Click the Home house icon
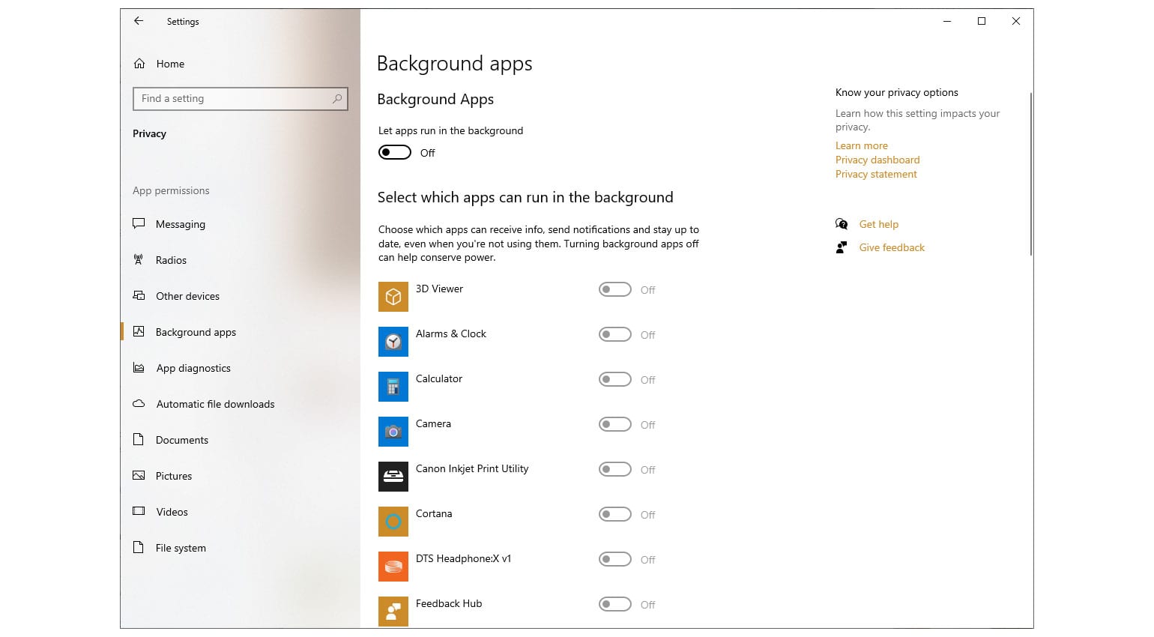The width and height of the screenshot is (1154, 637). (139, 64)
